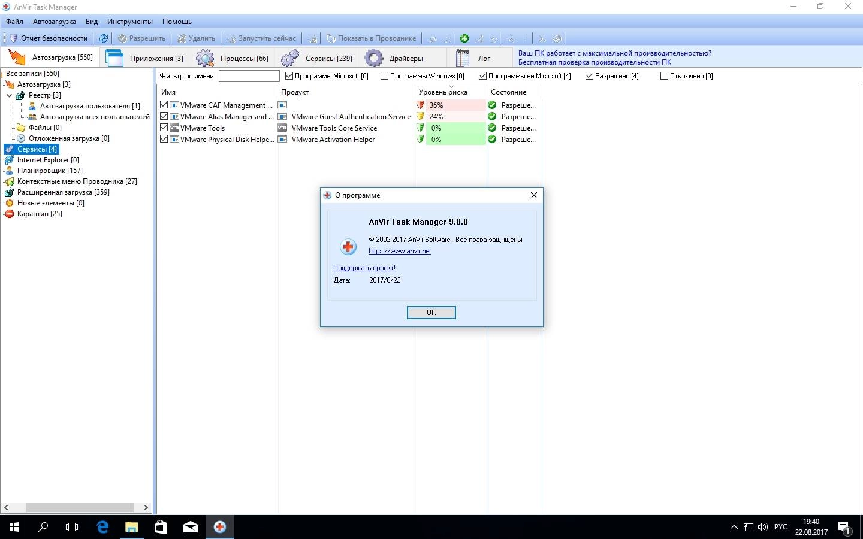Click the tree panel scrollbar left arrow

pyautogui.click(x=6, y=507)
